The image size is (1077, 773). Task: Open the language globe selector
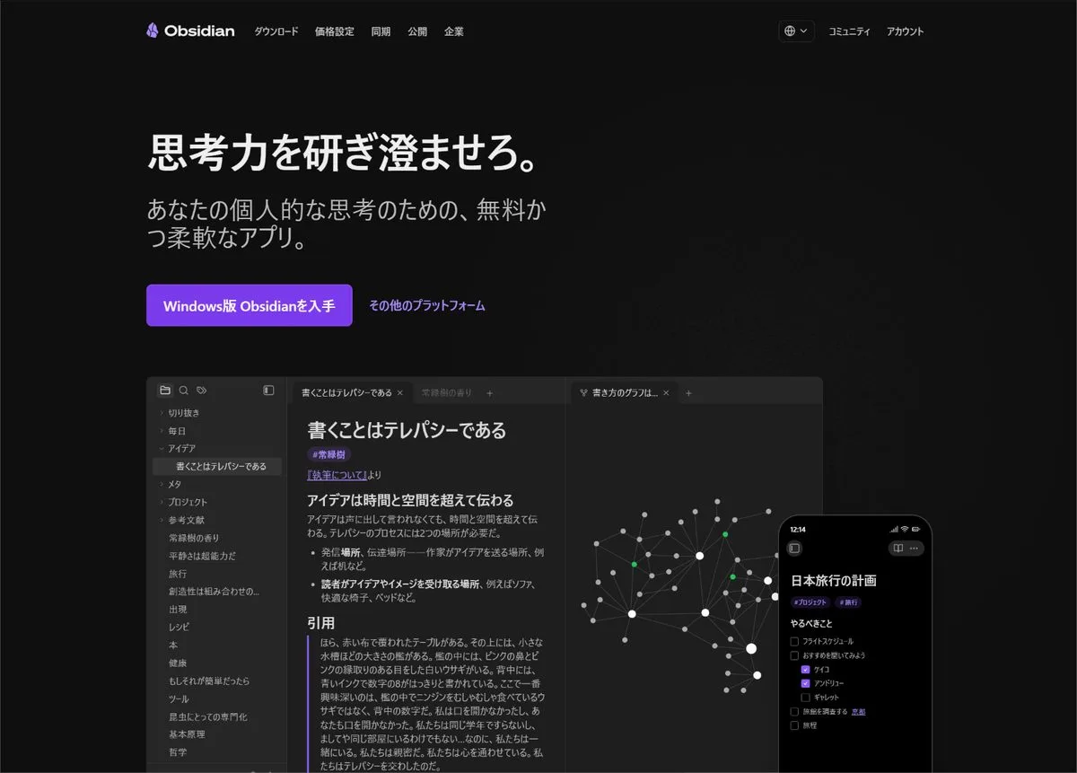coord(796,31)
